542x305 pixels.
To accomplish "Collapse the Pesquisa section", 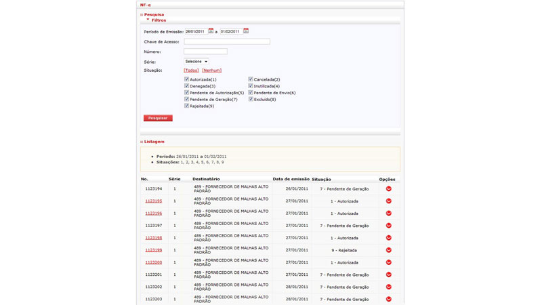I will click(142, 14).
